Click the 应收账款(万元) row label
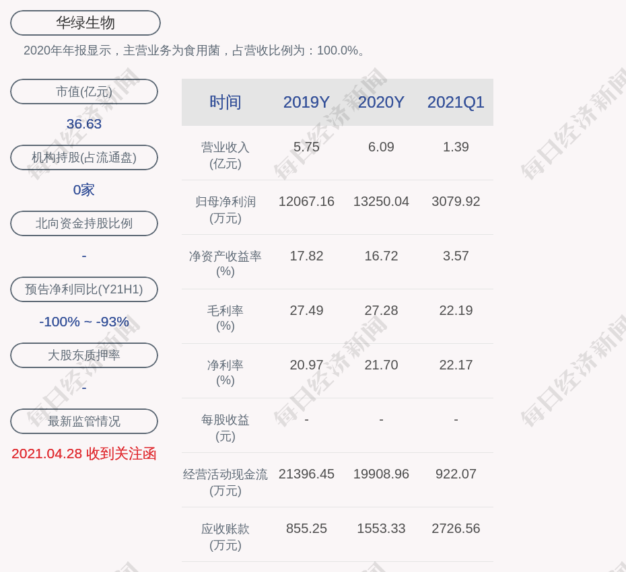This screenshot has width=626, height=572. point(225,537)
